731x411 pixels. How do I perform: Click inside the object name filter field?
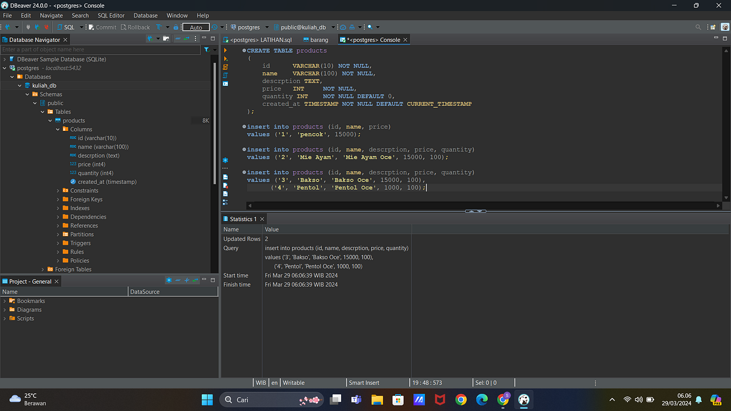(x=97, y=49)
